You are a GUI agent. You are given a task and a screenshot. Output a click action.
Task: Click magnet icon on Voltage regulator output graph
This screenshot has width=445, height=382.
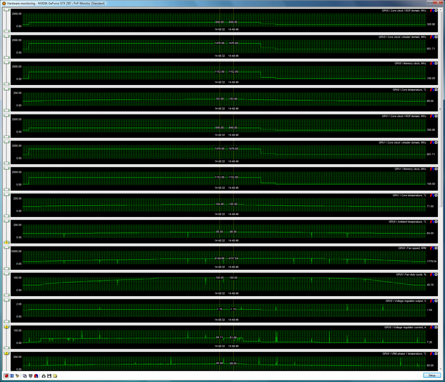click(432, 301)
